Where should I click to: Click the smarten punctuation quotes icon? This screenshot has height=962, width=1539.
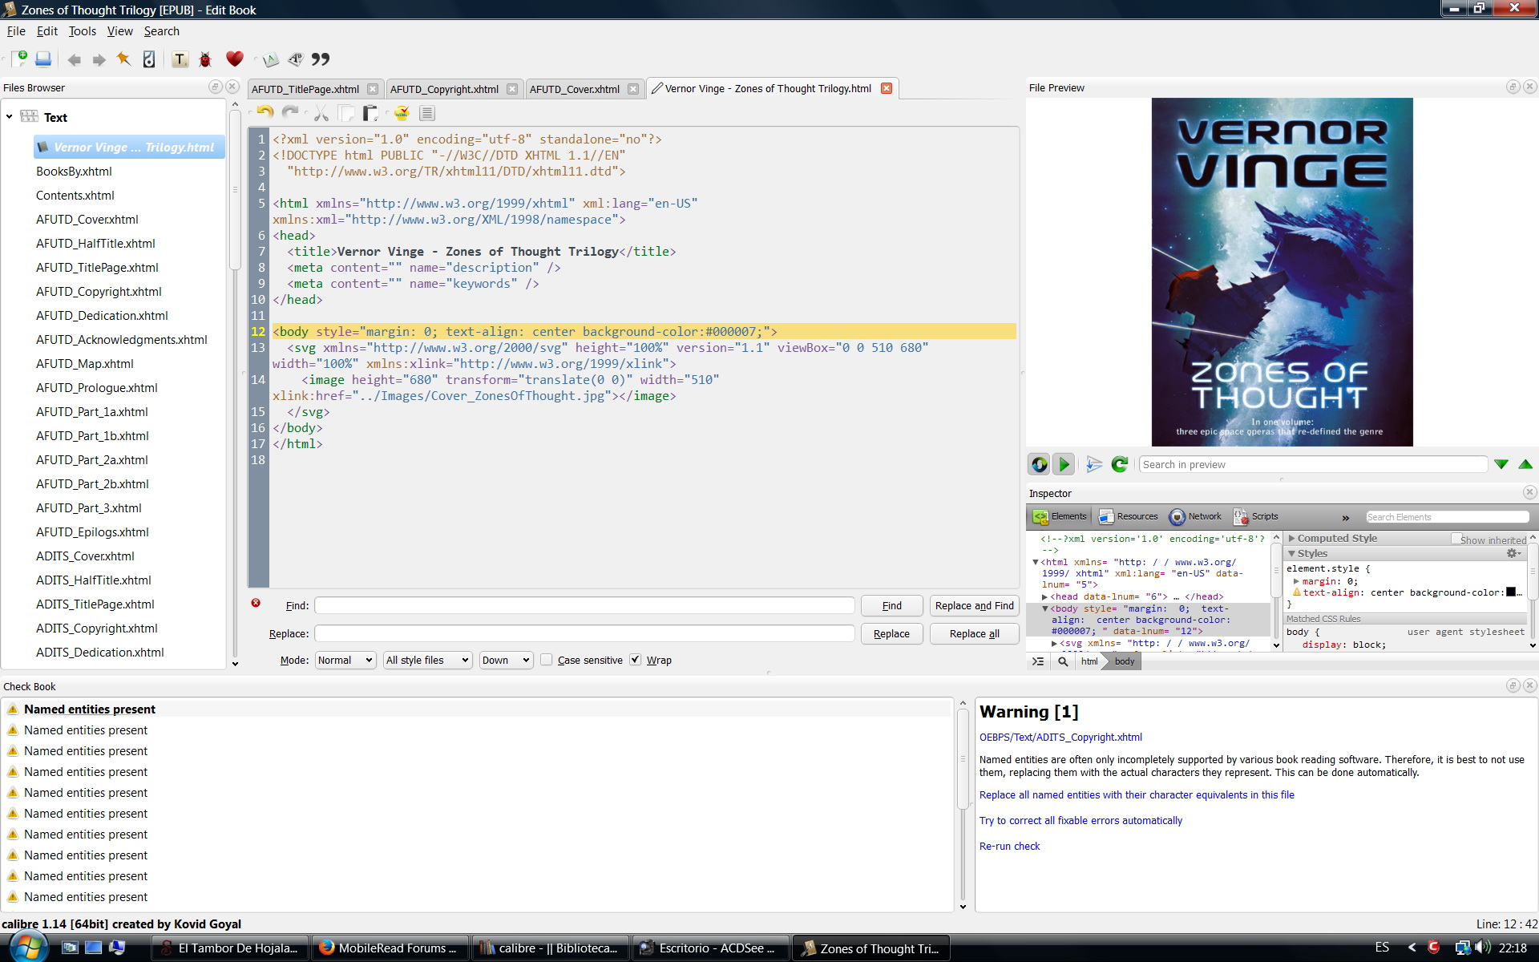pos(321,59)
